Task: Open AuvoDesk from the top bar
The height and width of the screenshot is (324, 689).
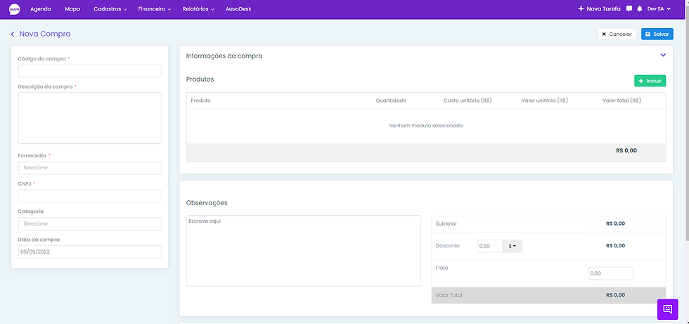Action: pyautogui.click(x=238, y=8)
